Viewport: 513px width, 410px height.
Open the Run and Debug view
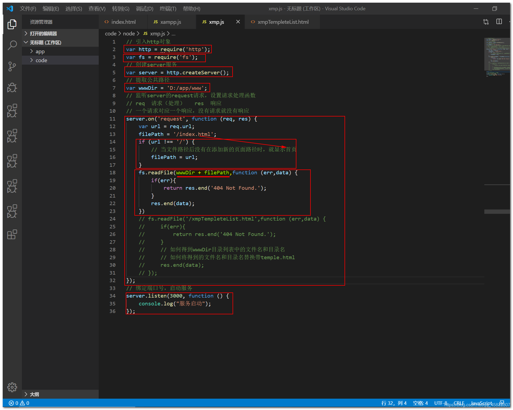point(12,88)
